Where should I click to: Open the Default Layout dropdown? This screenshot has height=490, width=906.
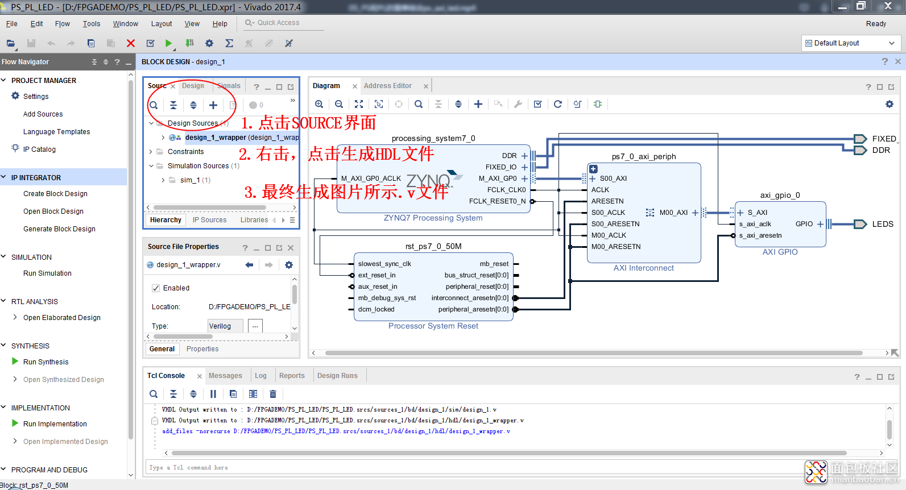tap(852, 43)
